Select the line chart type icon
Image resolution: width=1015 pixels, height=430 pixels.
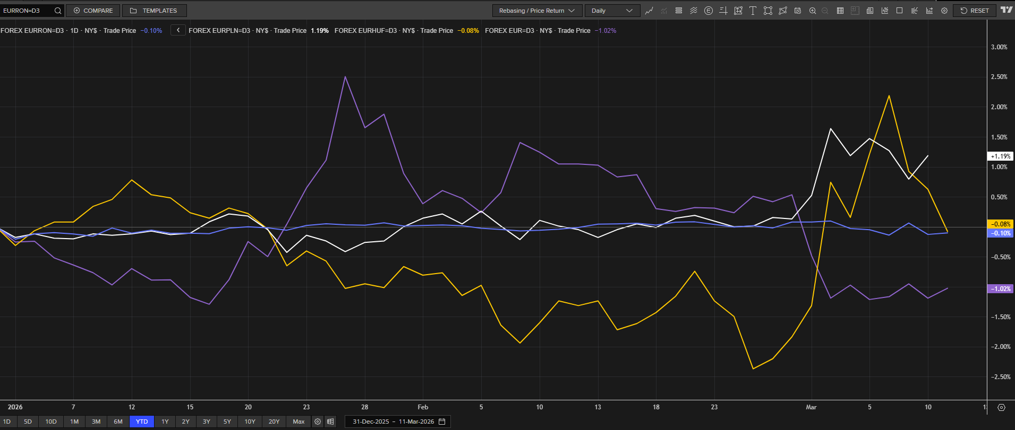click(x=649, y=11)
